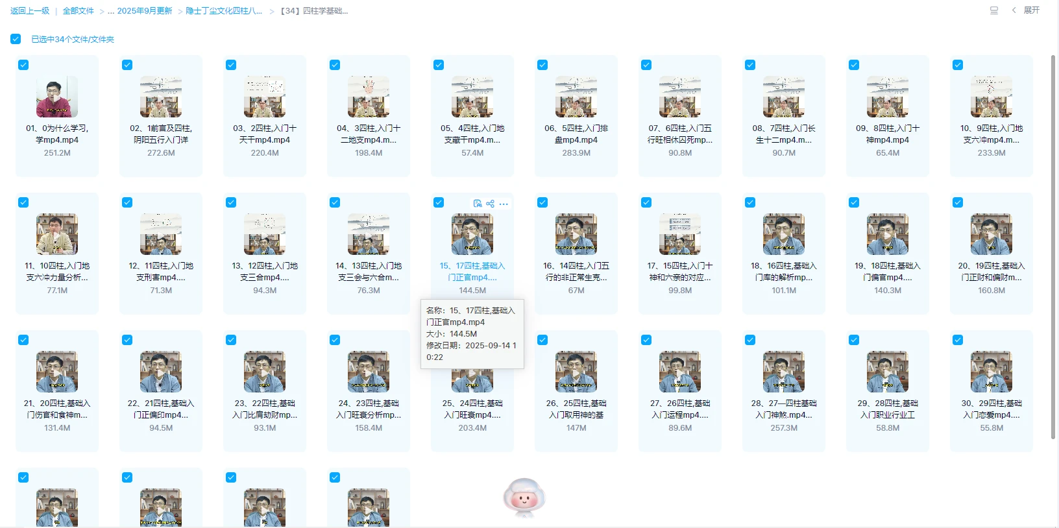Viewport: 1059px width, 528px height.
Task: Click the pink mascot assistant icon
Action: click(x=524, y=498)
